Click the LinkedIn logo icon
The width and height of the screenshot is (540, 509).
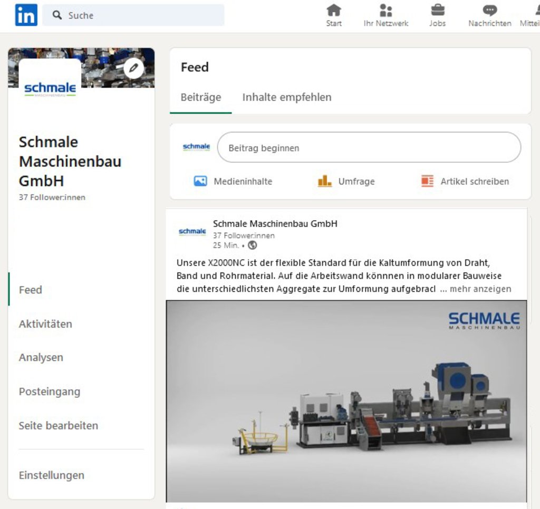point(26,15)
